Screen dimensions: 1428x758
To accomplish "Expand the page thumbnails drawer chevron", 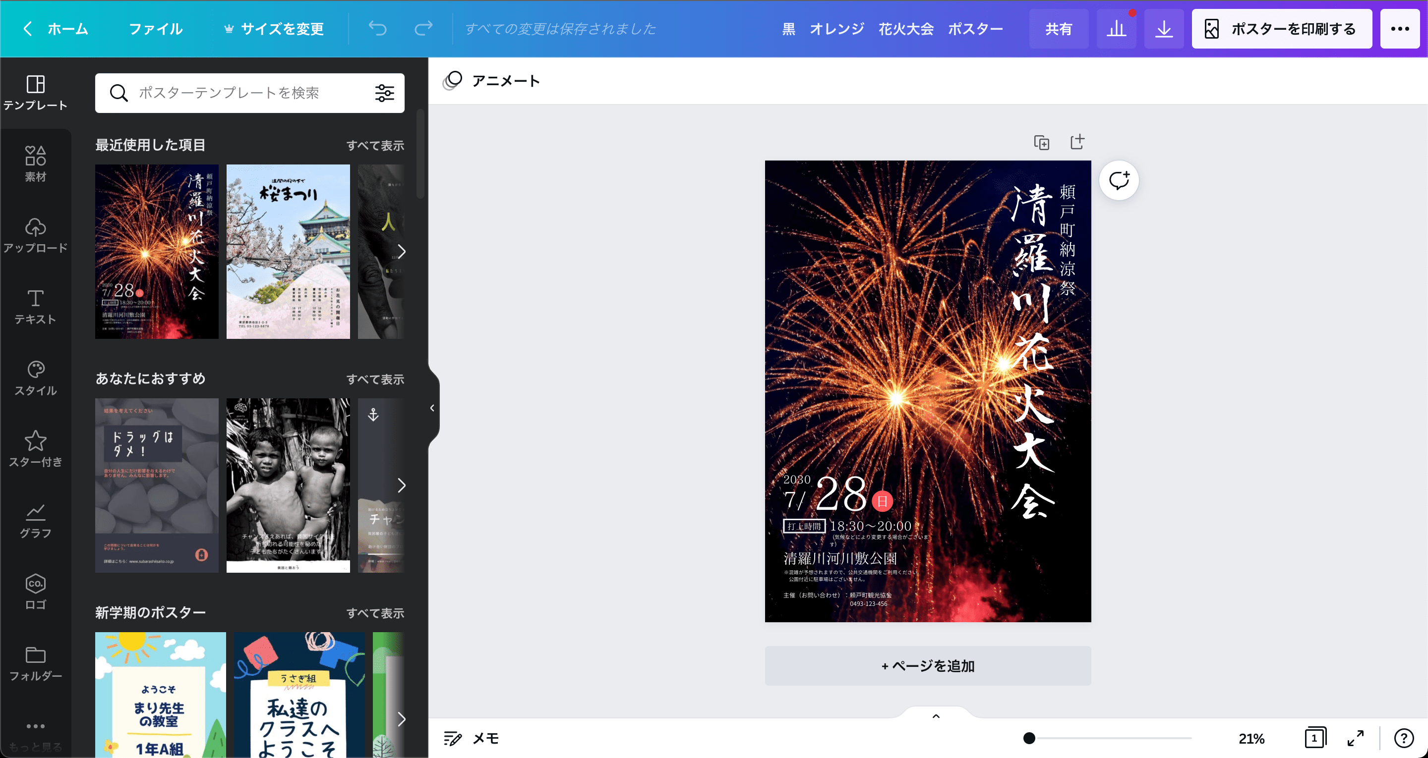I will point(936,716).
